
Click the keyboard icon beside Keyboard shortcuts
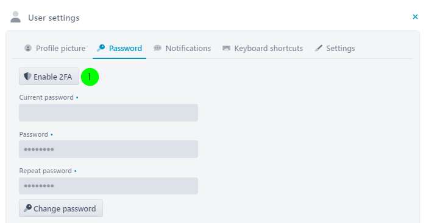[x=226, y=48]
